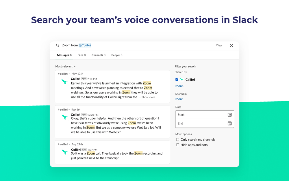Screen dimensions: 289x181
Task: Click the search magnifier icon
Action: [58, 45]
